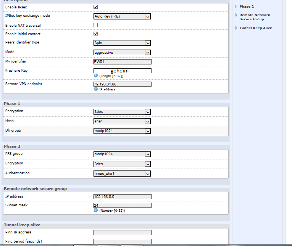Screen dimensions: 292x246
Task: Click the arrow icon beside Phase 2 link
Action: (x=236, y=6)
